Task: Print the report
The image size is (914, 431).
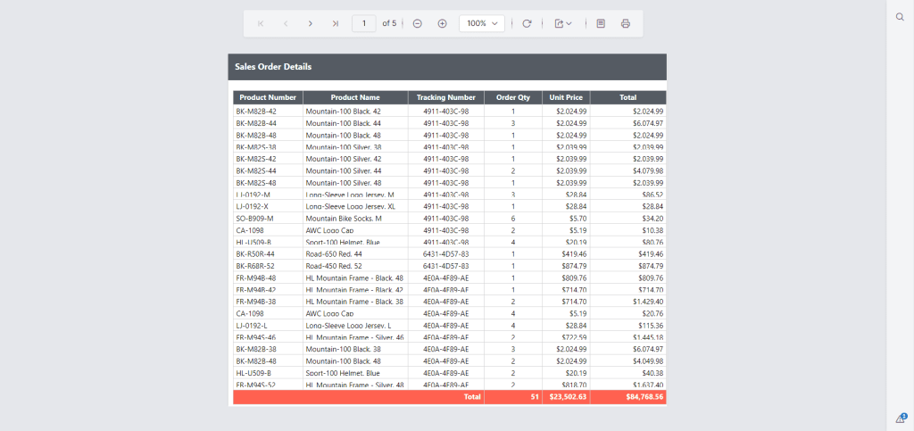Action: point(626,23)
